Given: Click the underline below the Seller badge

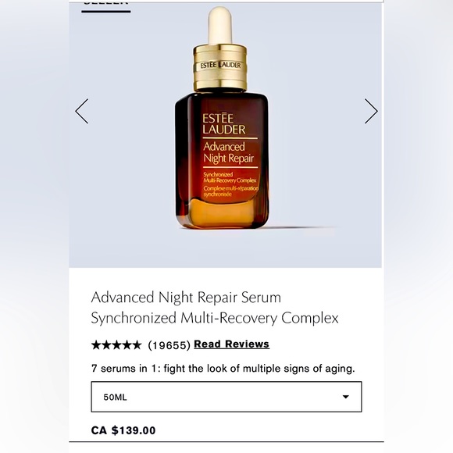Looking at the screenshot, I should (106, 12).
